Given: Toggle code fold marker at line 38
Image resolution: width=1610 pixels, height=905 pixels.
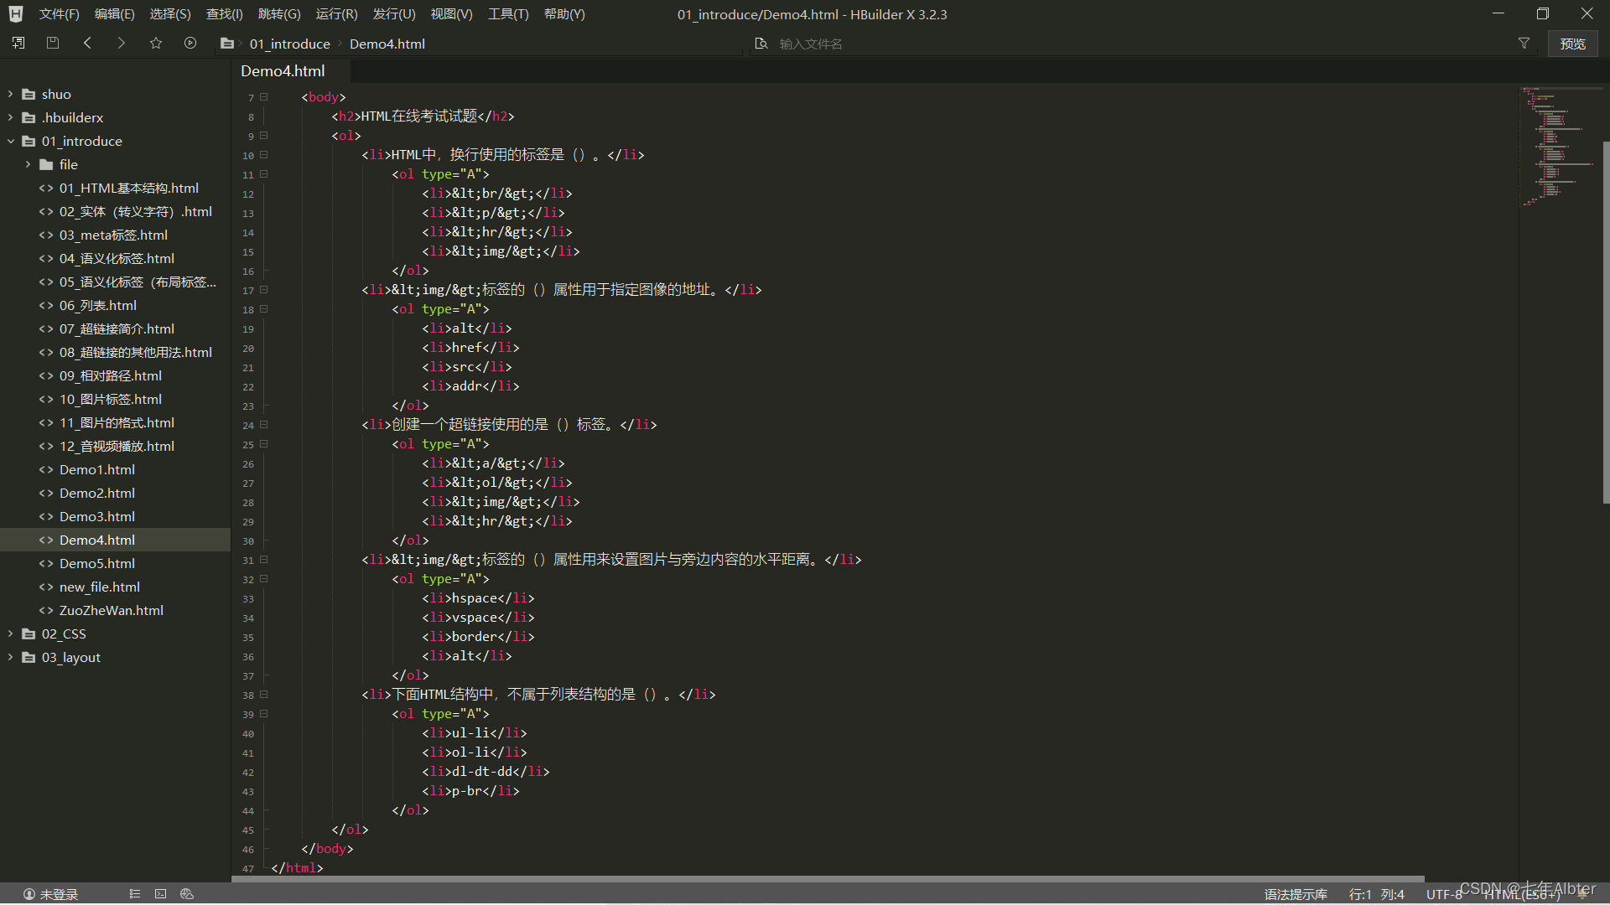Looking at the screenshot, I should pyautogui.click(x=264, y=694).
